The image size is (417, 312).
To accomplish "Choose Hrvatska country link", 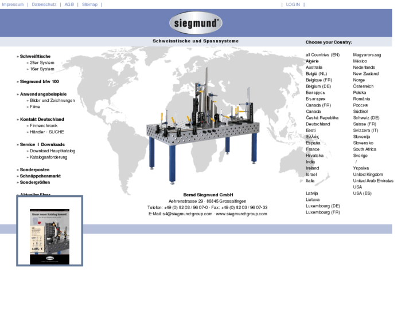I will (x=314, y=156).
